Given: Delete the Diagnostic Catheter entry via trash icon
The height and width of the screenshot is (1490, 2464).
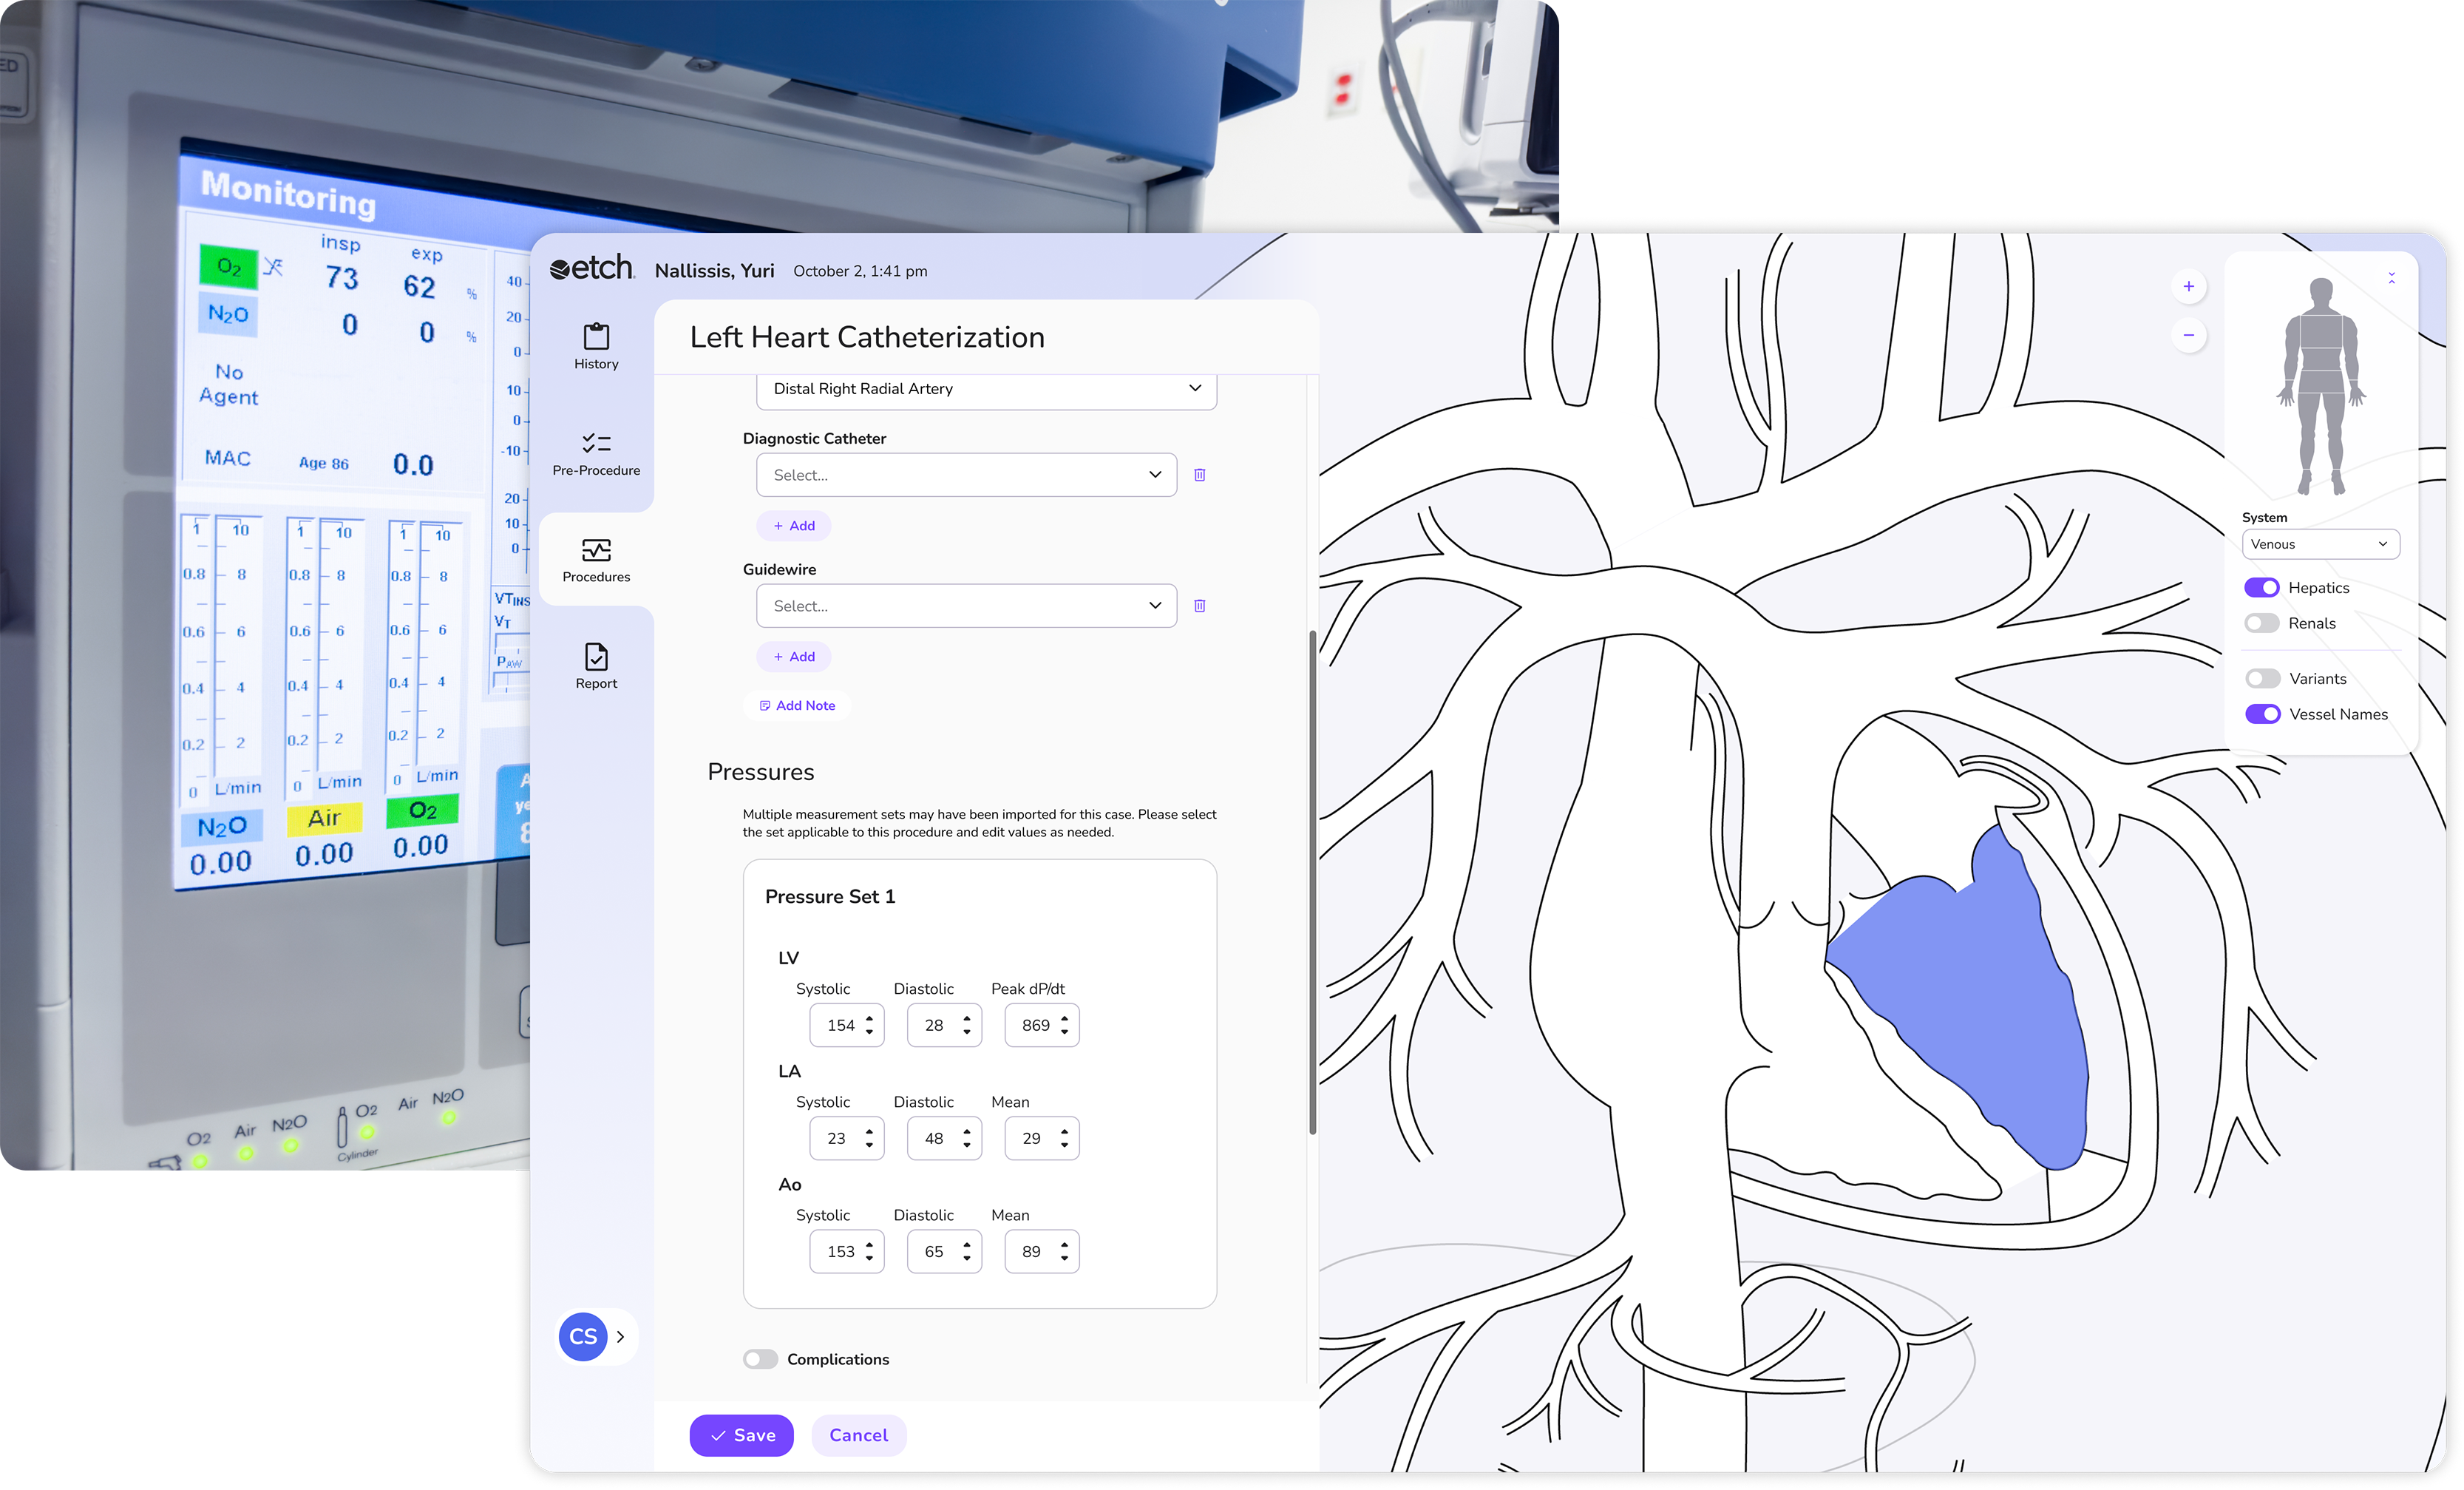Looking at the screenshot, I should [x=1200, y=475].
